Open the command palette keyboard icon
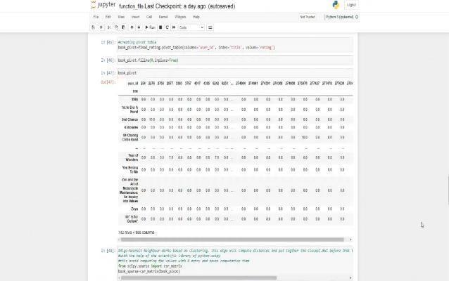 pos(210,27)
